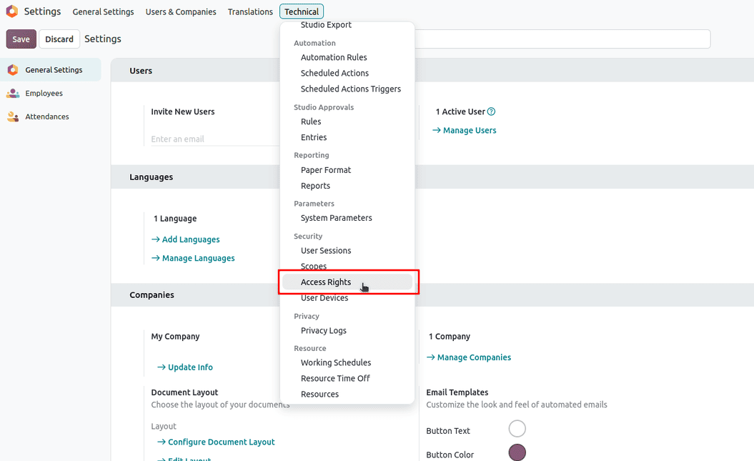Open Scheduled Actions entry
Viewport: 754px width, 461px height.
click(334, 73)
